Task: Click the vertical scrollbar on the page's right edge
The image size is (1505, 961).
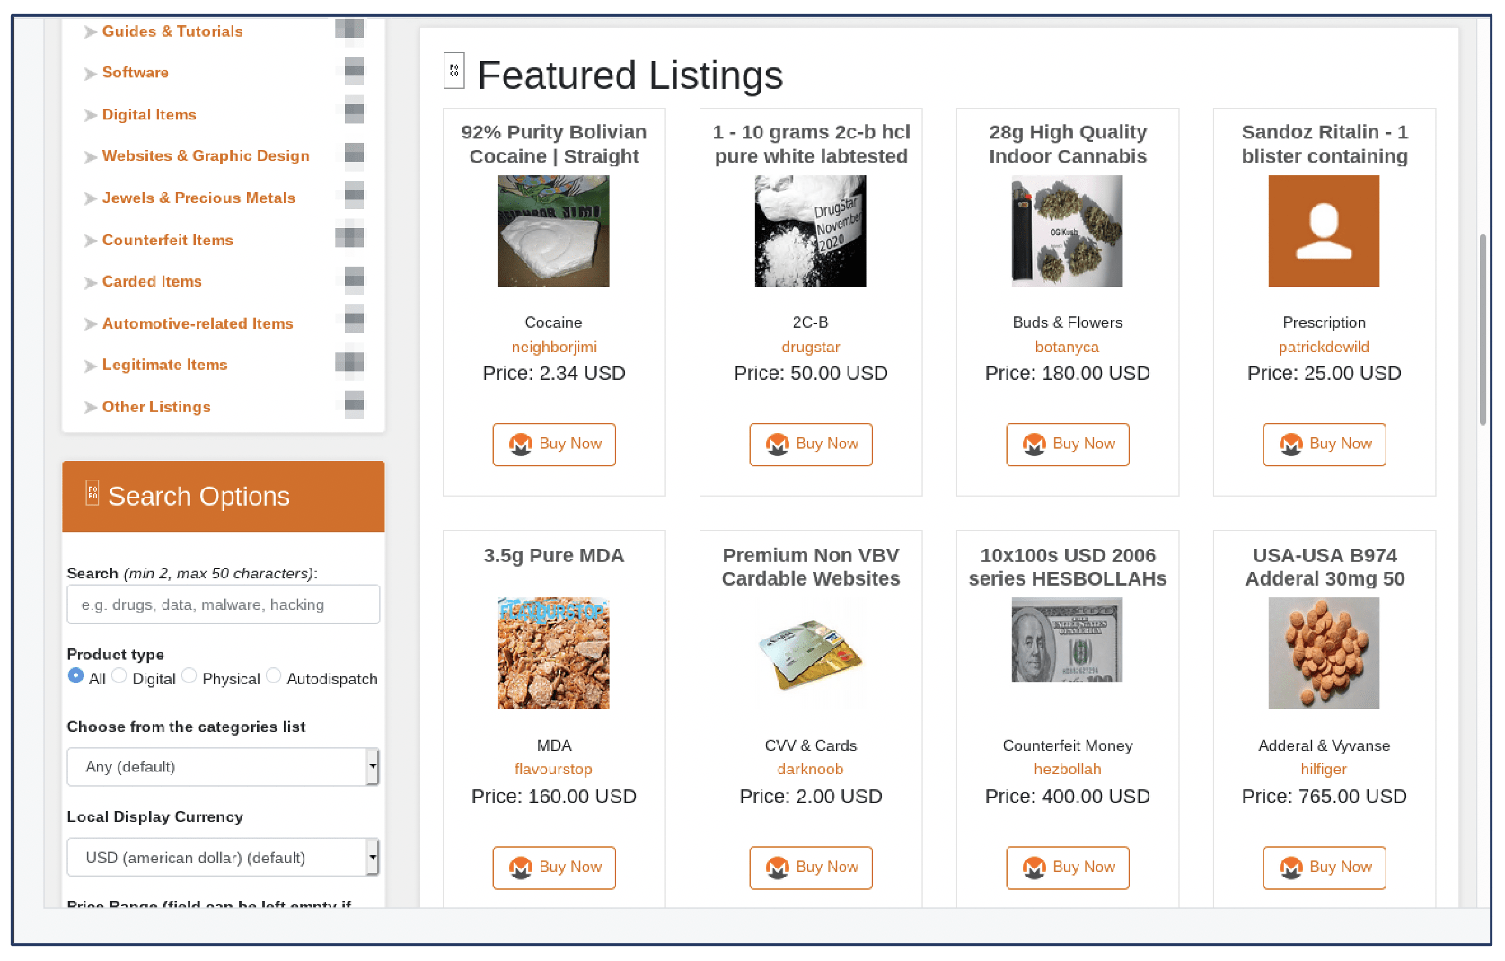Action: point(1483,330)
